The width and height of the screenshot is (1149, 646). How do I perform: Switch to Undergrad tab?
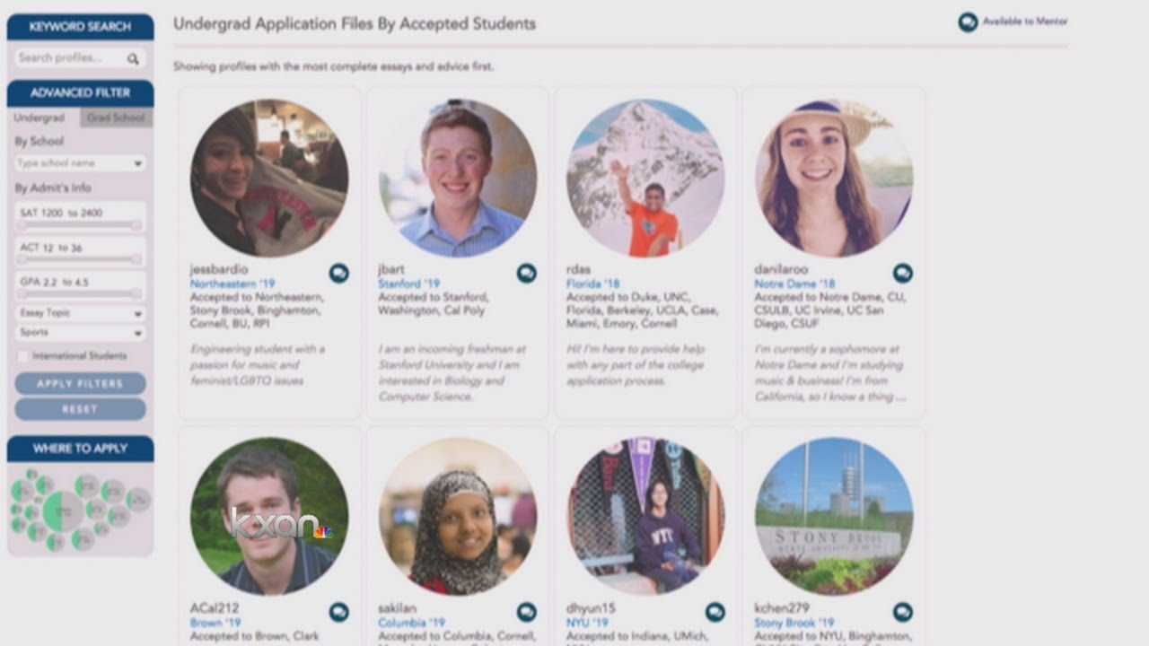point(39,118)
